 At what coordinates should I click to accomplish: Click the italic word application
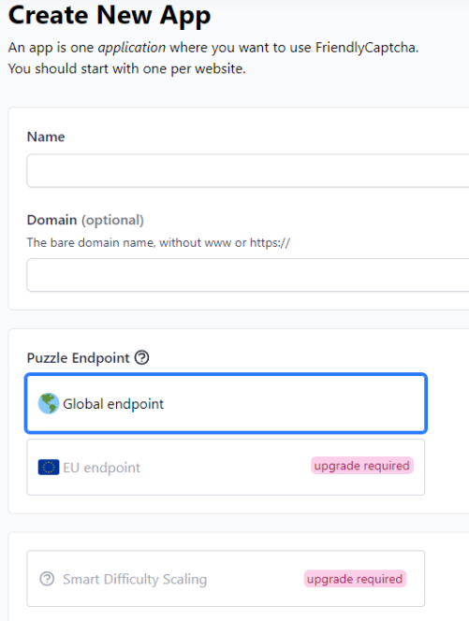tap(132, 48)
